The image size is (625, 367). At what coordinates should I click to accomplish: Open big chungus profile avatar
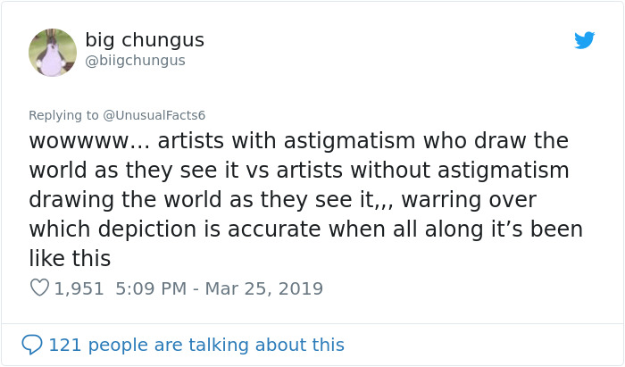tap(53, 52)
